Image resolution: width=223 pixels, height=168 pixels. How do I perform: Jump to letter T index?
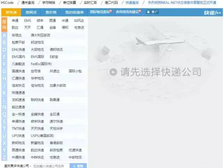pyautogui.click(x=4, y=128)
